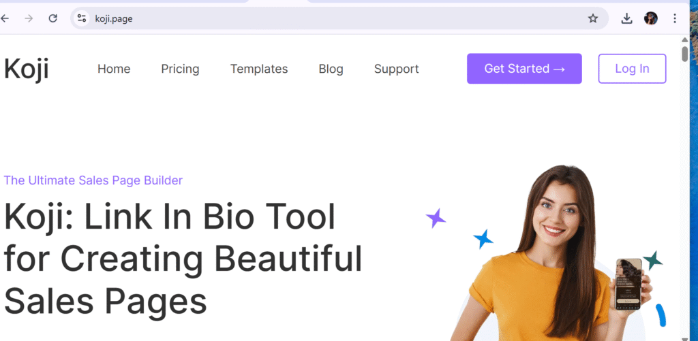Click the vertical scrollbar thumb

click(684, 54)
